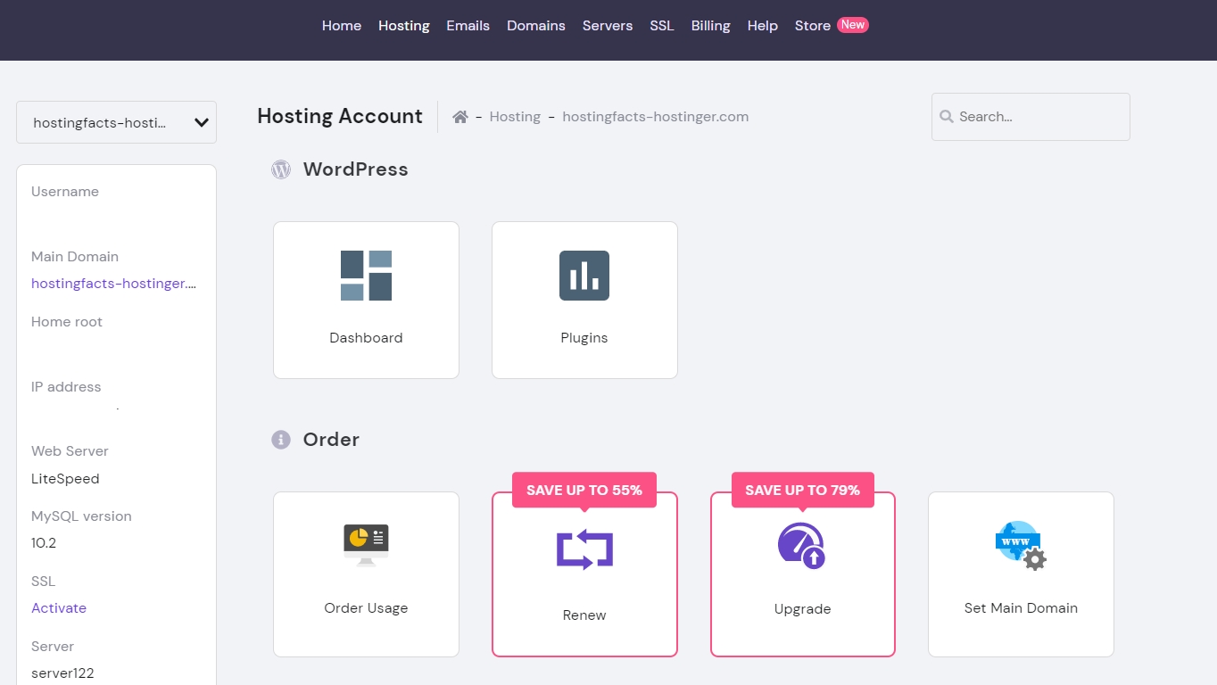Focus the Search input field

click(x=1031, y=117)
